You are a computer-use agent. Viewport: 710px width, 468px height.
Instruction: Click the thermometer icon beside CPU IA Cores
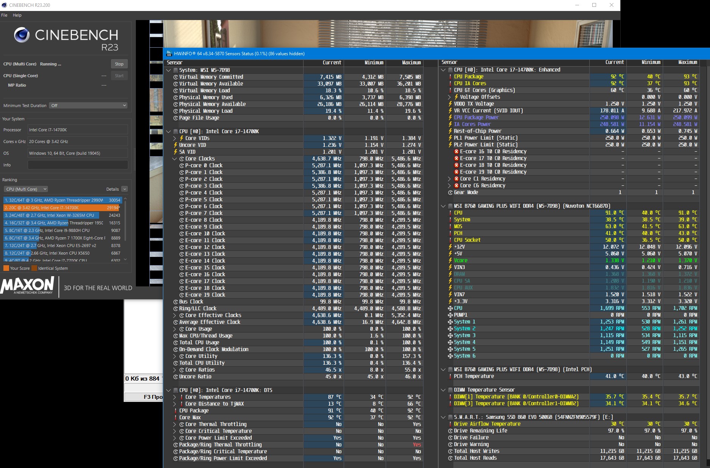450,83
